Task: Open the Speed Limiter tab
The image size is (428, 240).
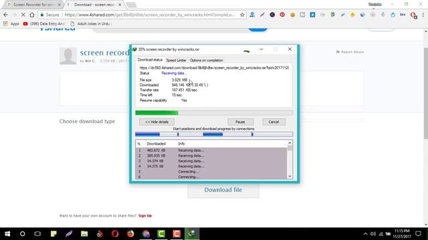Action: coord(177,60)
